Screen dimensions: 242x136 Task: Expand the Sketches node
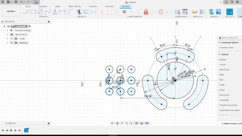click(x=7, y=43)
